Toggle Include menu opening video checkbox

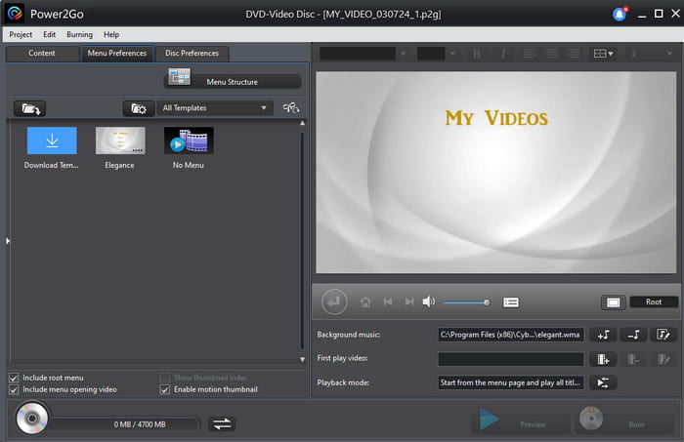click(14, 389)
